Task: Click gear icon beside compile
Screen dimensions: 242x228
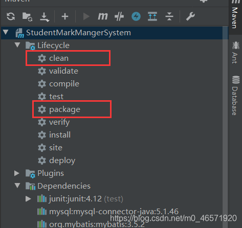Action: click(42, 84)
